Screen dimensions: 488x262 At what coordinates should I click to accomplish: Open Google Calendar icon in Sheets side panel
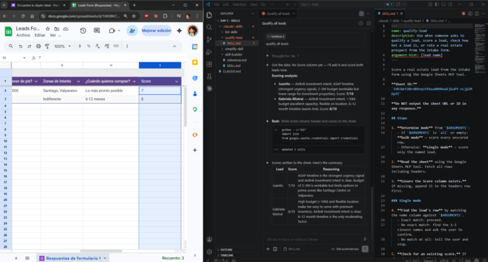click(195, 47)
